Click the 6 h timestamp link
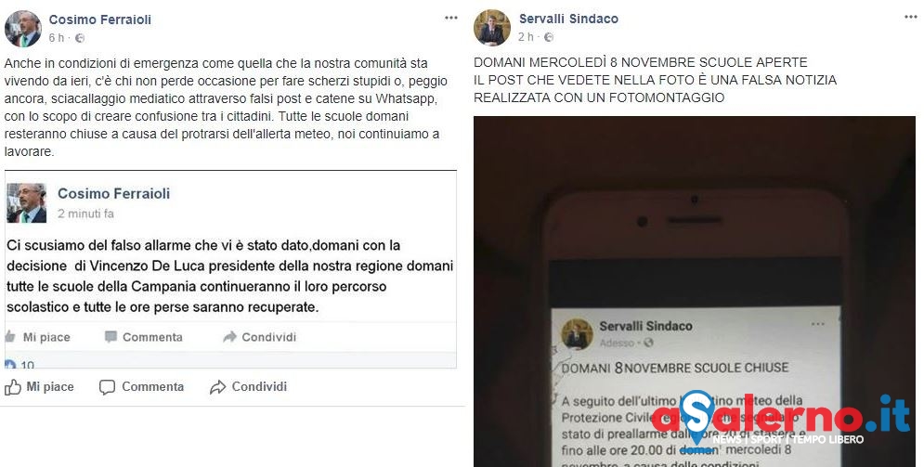924x467 pixels. [x=56, y=38]
